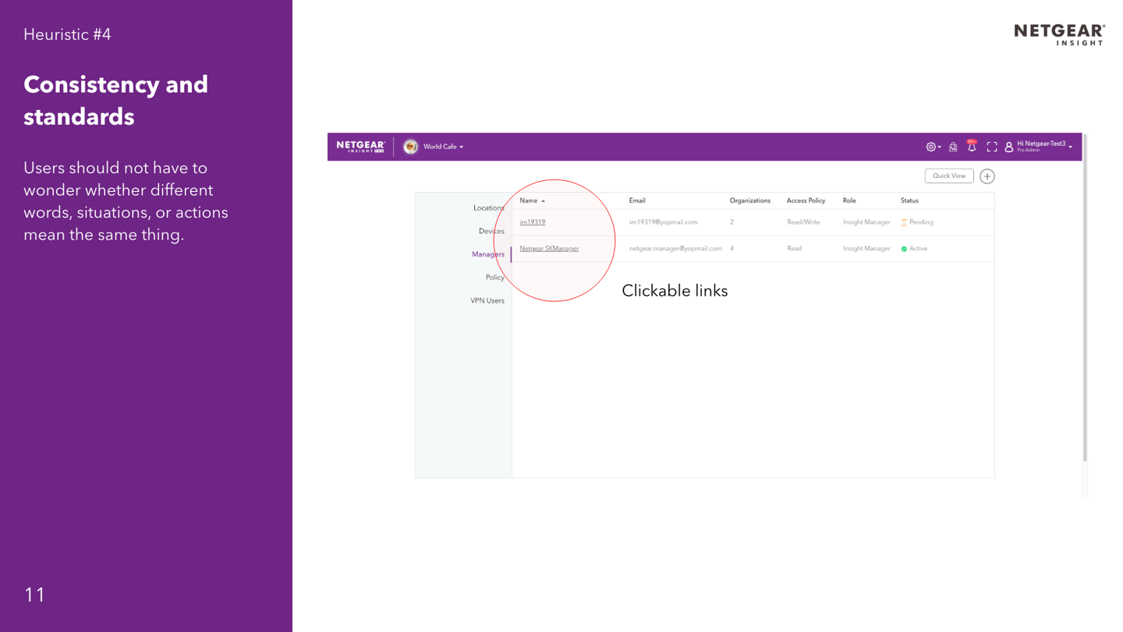Click the netgear.manager@yopmail.com email cell
The image size is (1123, 632).
click(x=675, y=249)
